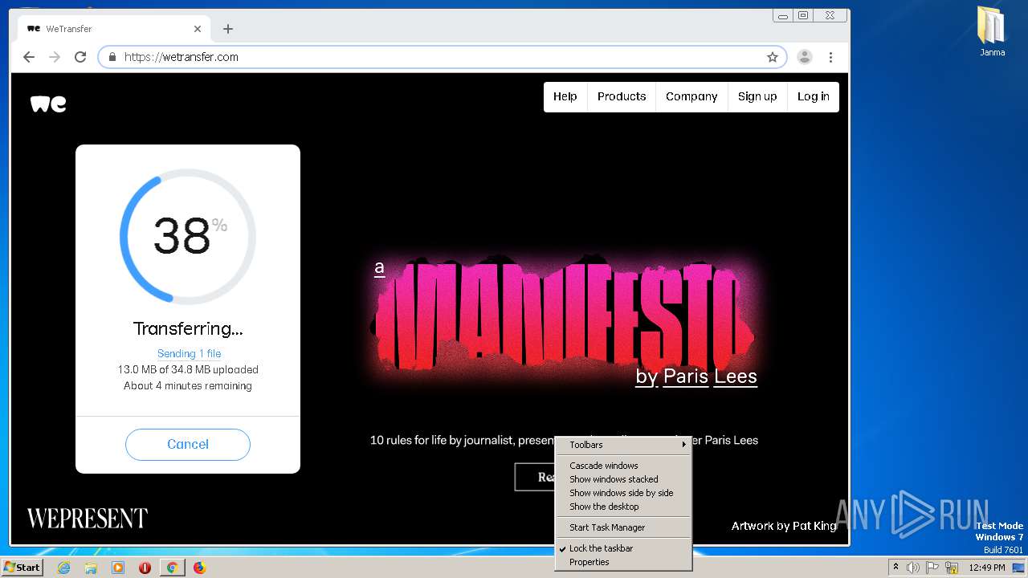
Task: Click the WeTransfer "we" logo
Action: (48, 104)
